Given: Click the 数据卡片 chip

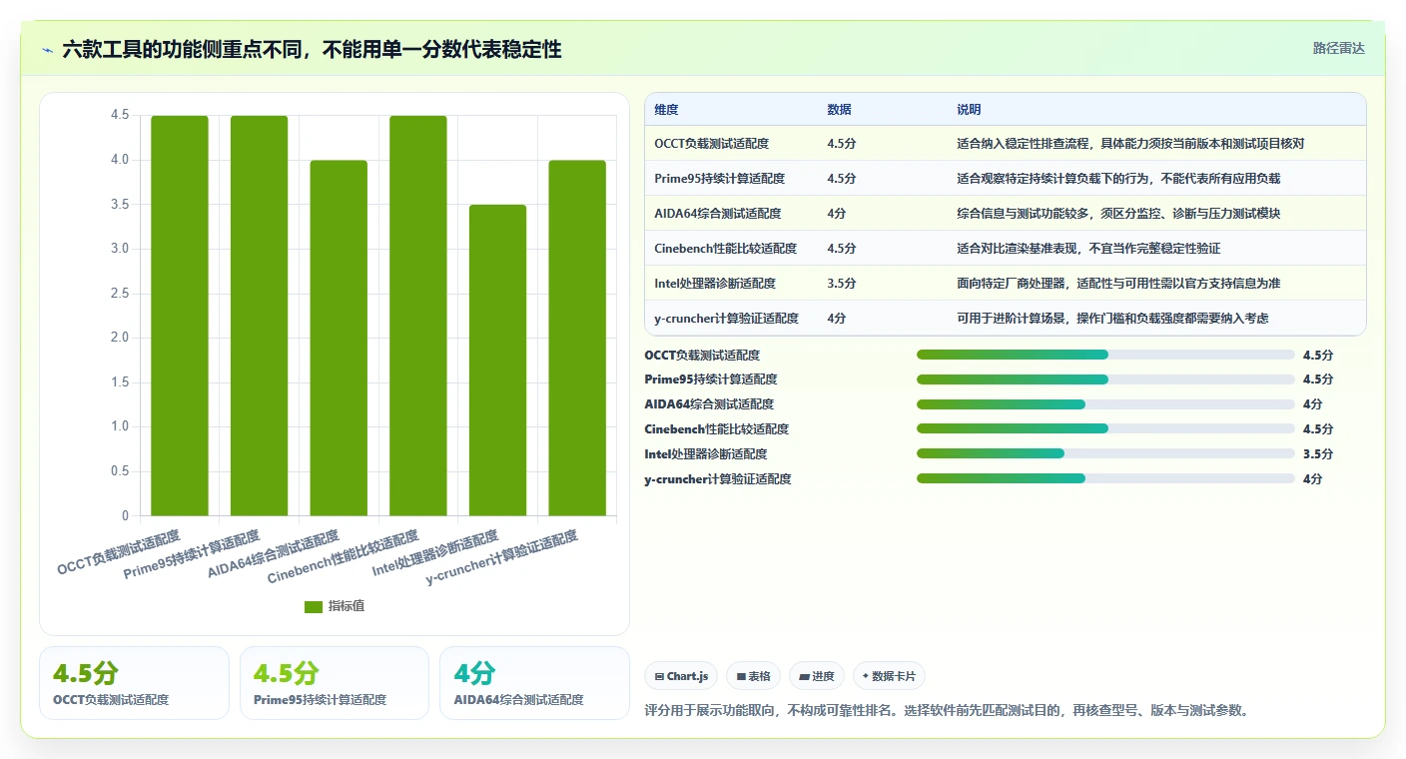Looking at the screenshot, I should pyautogui.click(x=889, y=676).
